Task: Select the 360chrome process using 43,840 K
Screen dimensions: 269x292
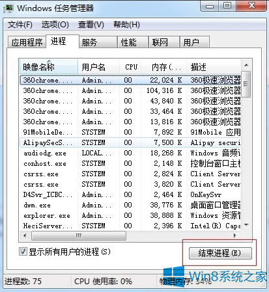Action: [x=130, y=101]
